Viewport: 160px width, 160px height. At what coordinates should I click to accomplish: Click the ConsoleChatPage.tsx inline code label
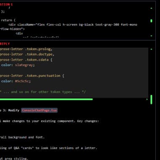coord(39,110)
